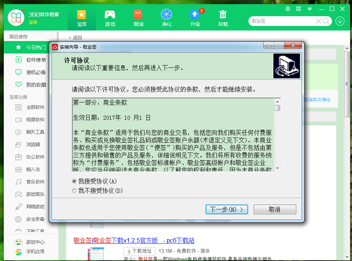The height and width of the screenshot is (261, 352).
Task: Clear the search box with X icon
Action: (318, 21)
